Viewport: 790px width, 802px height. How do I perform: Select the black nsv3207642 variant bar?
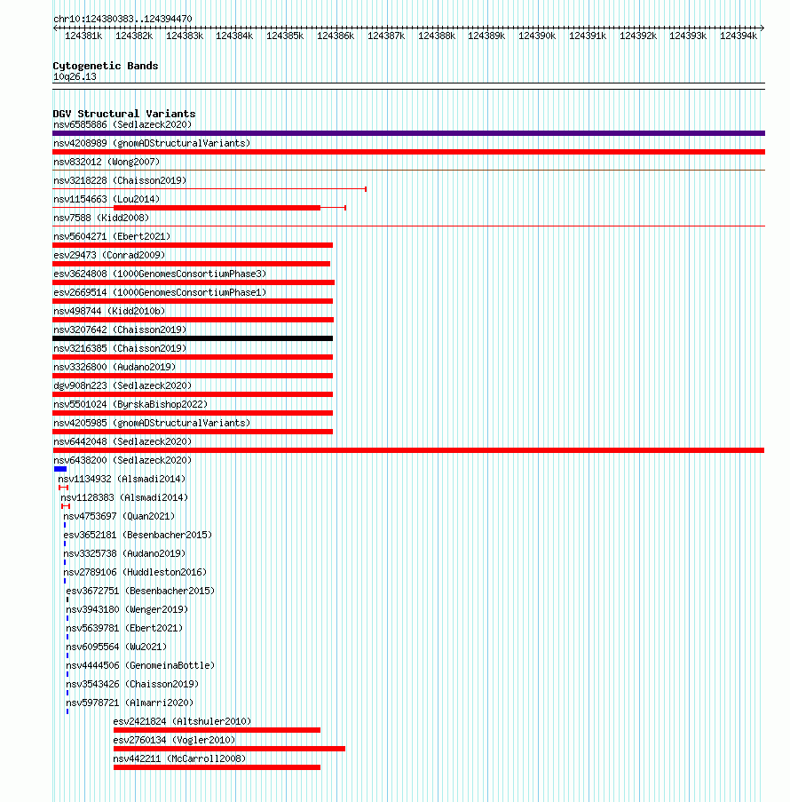[193, 338]
